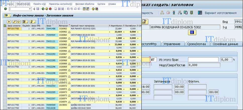Image resolution: width=243 pixels, height=110 pixels.
Task: Click the Next Page navigation icon
Action: [x=75, y=9]
